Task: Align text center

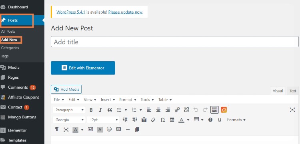Action: (x=158, y=110)
